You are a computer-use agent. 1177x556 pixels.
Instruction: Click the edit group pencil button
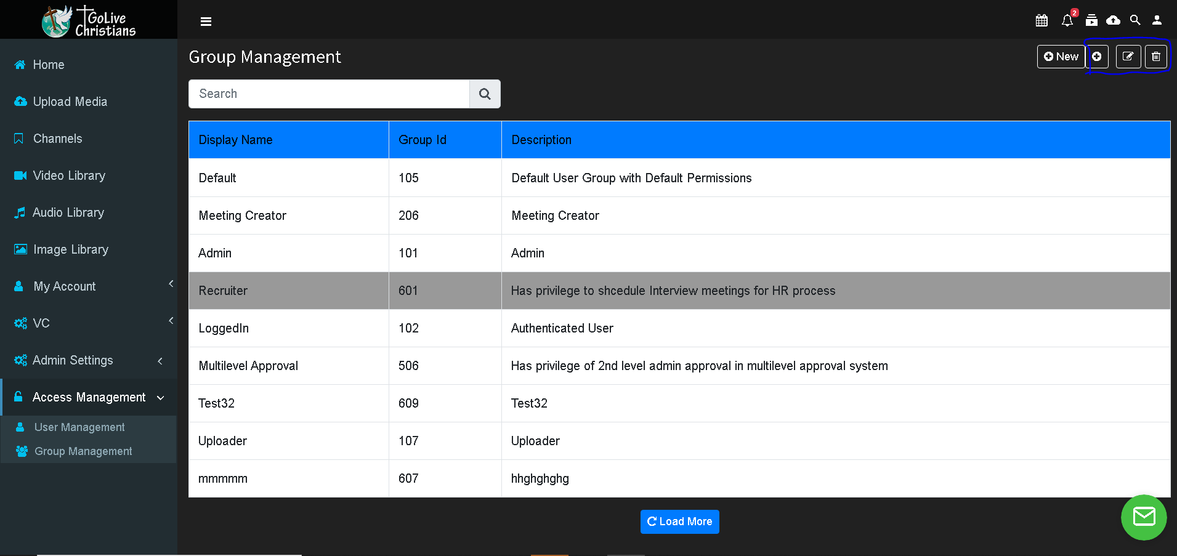1128,57
